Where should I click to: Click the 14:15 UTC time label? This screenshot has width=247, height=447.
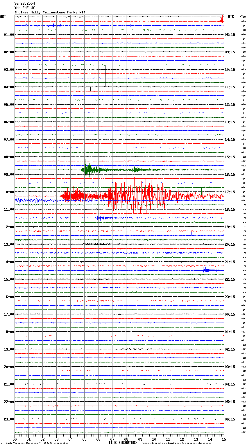click(230, 140)
